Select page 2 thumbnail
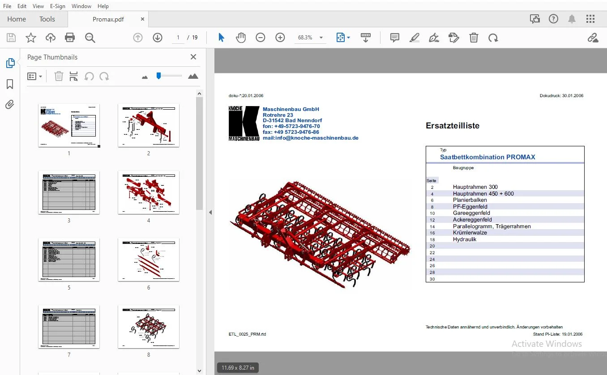 click(x=149, y=125)
